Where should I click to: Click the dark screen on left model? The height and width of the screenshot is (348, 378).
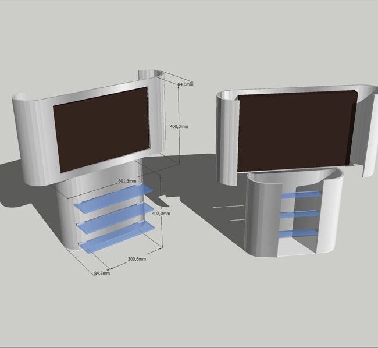click(102, 129)
